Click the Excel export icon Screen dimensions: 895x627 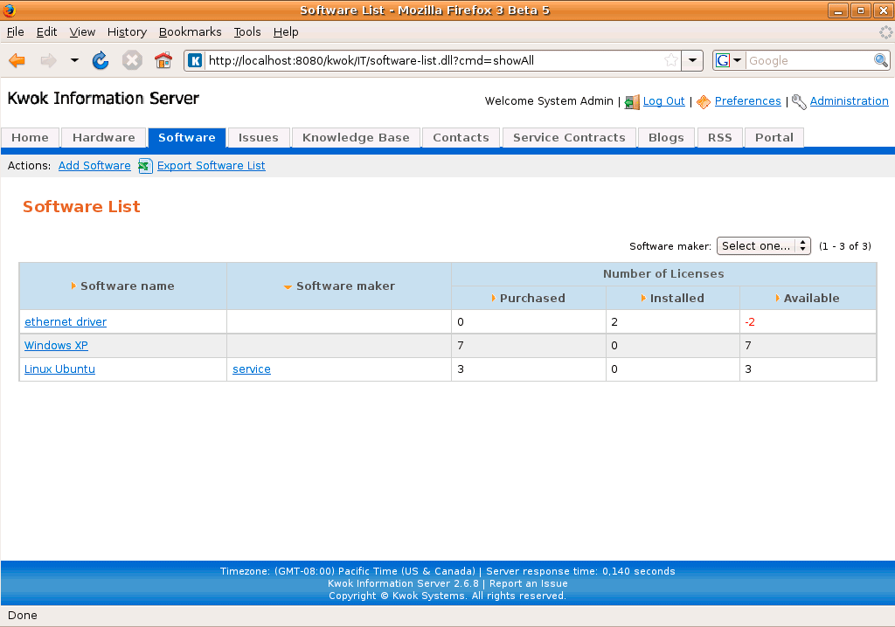tap(145, 166)
